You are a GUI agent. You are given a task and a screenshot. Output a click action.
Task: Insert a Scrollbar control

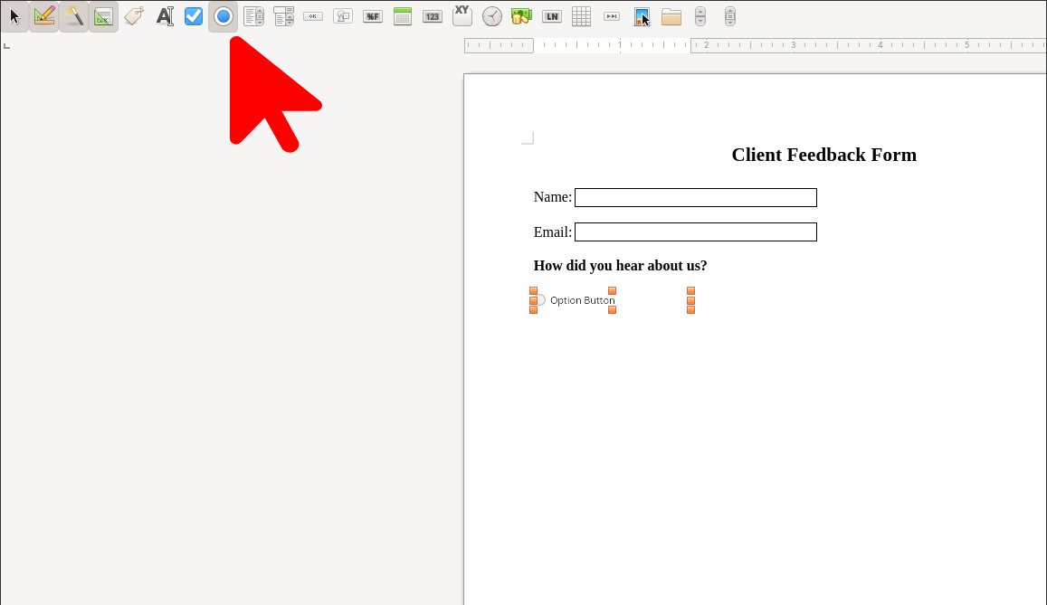[x=730, y=16]
